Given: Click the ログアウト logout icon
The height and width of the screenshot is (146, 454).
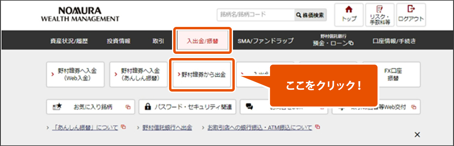Looking at the screenshot, I should point(411,15).
